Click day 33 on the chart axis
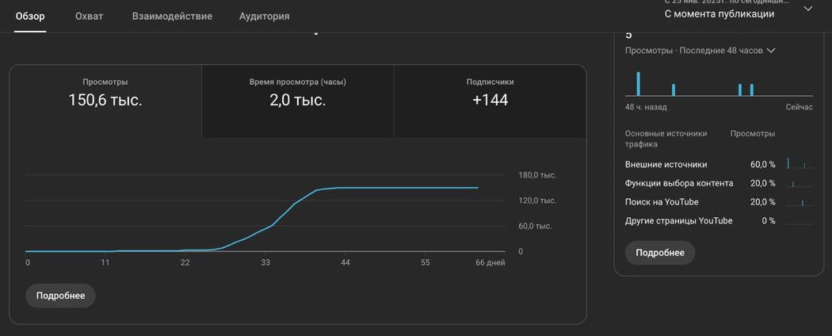Image resolution: width=832 pixels, height=336 pixels. 265,262
